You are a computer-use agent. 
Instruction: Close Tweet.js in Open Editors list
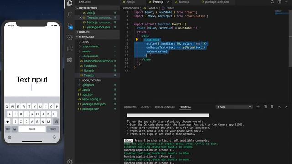pos(80,18)
